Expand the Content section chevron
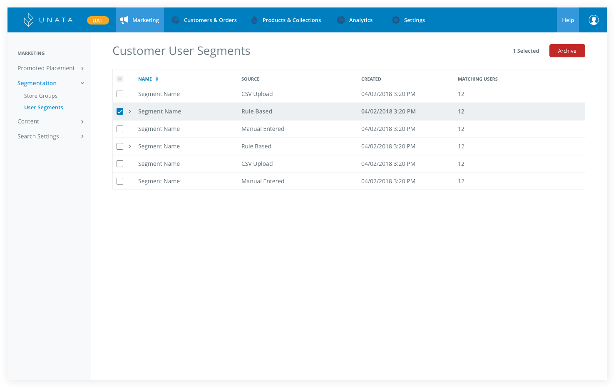Viewport: 616px width, 389px height. pos(82,122)
